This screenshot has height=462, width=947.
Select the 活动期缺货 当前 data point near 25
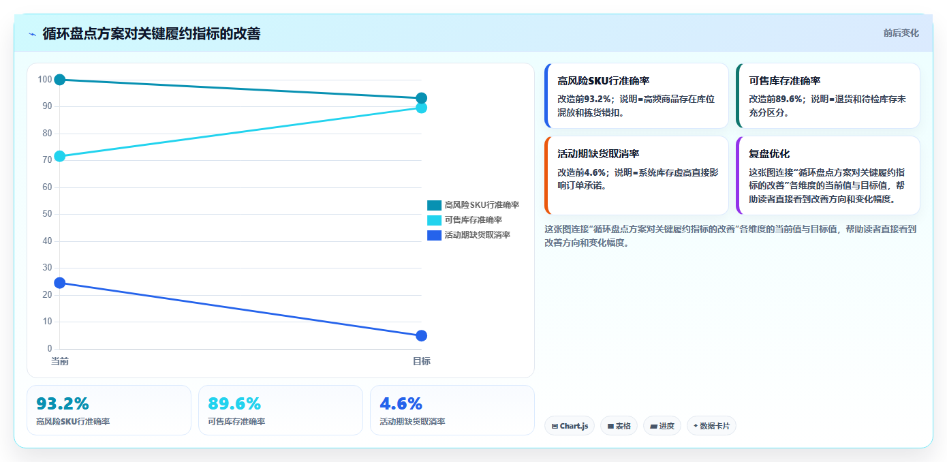click(x=60, y=283)
